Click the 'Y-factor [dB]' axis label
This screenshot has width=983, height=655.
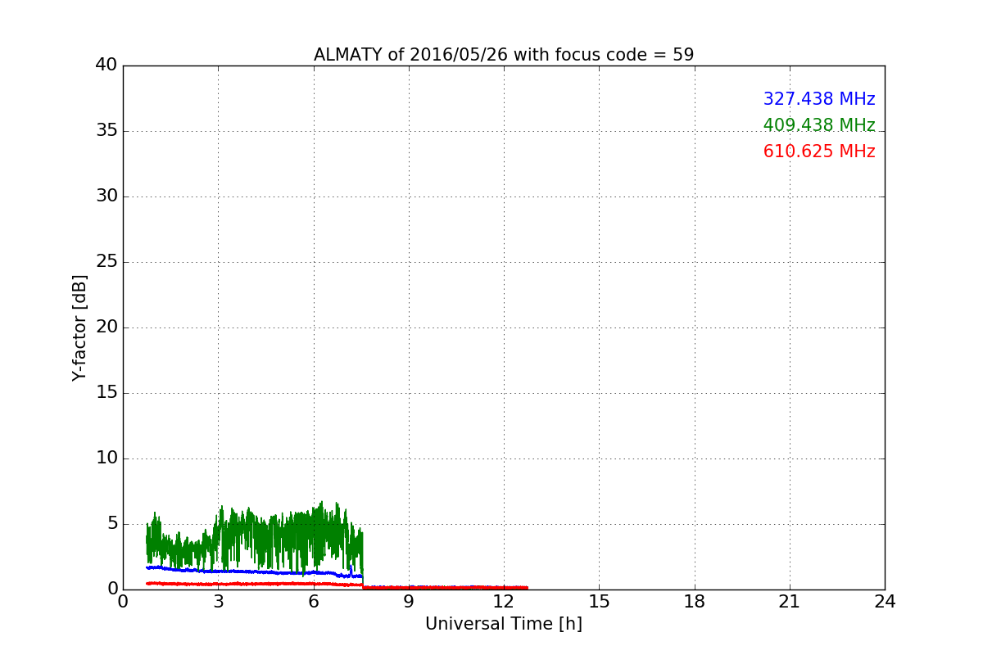coord(79,327)
